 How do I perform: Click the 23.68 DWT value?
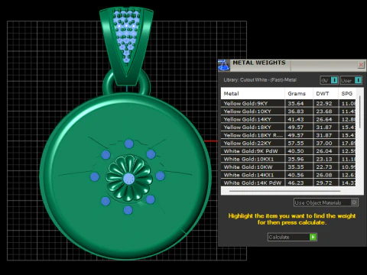324,112
